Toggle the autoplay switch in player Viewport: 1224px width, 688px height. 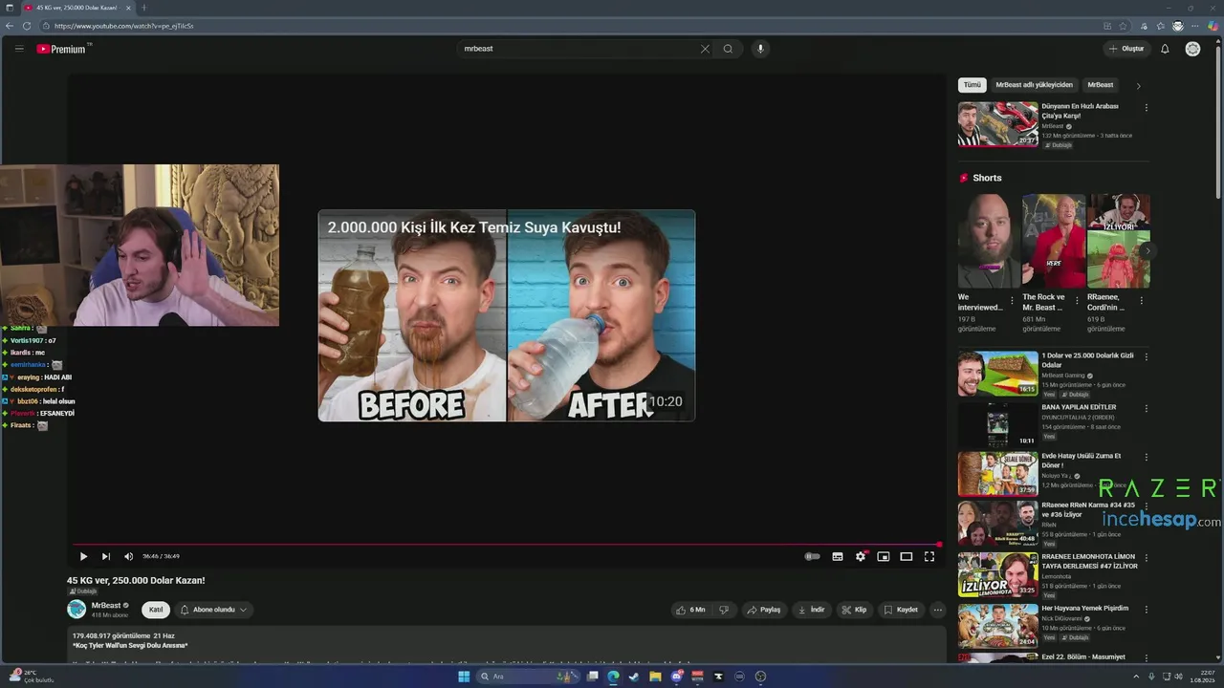[813, 556]
